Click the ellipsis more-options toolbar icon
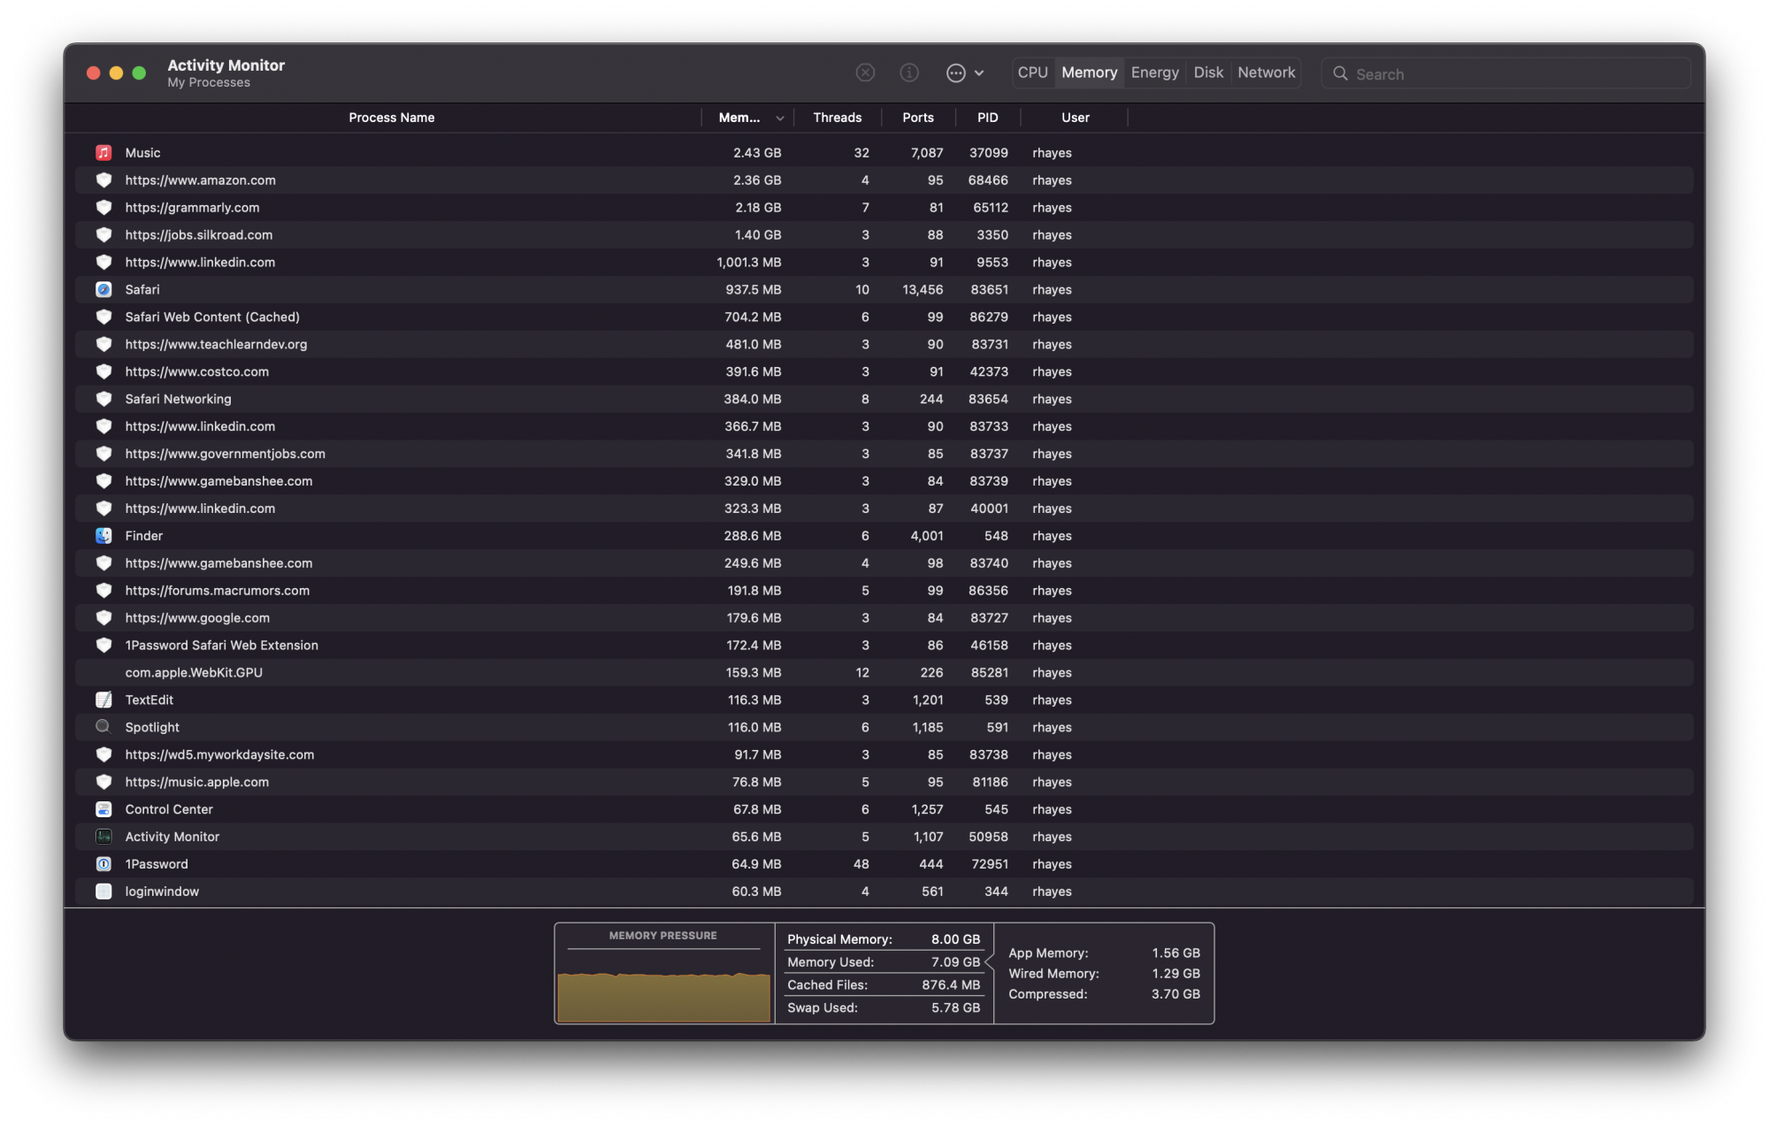The image size is (1769, 1125). [955, 73]
